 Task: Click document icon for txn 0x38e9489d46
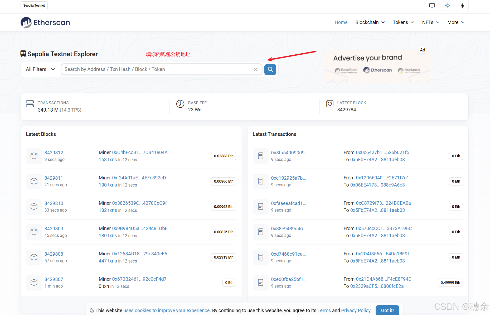pyautogui.click(x=261, y=232)
